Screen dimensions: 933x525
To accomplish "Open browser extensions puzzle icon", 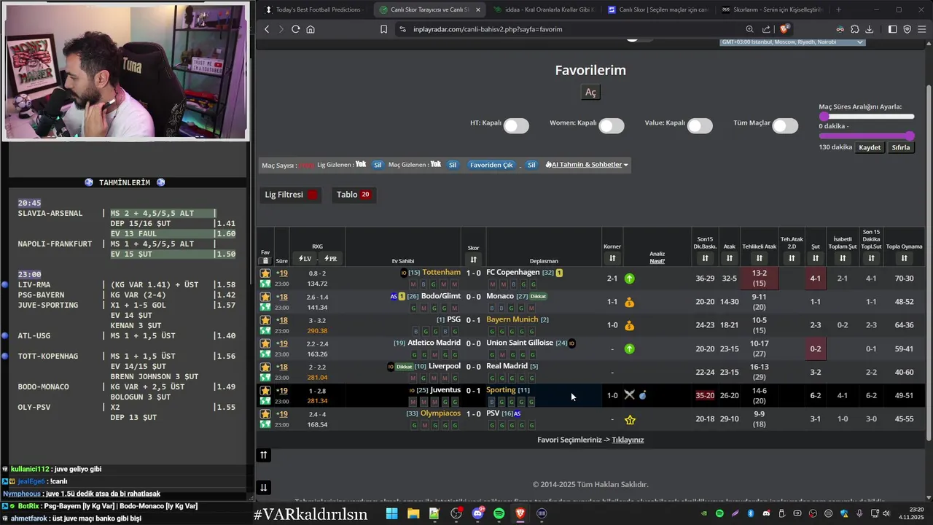I will 855,29.
